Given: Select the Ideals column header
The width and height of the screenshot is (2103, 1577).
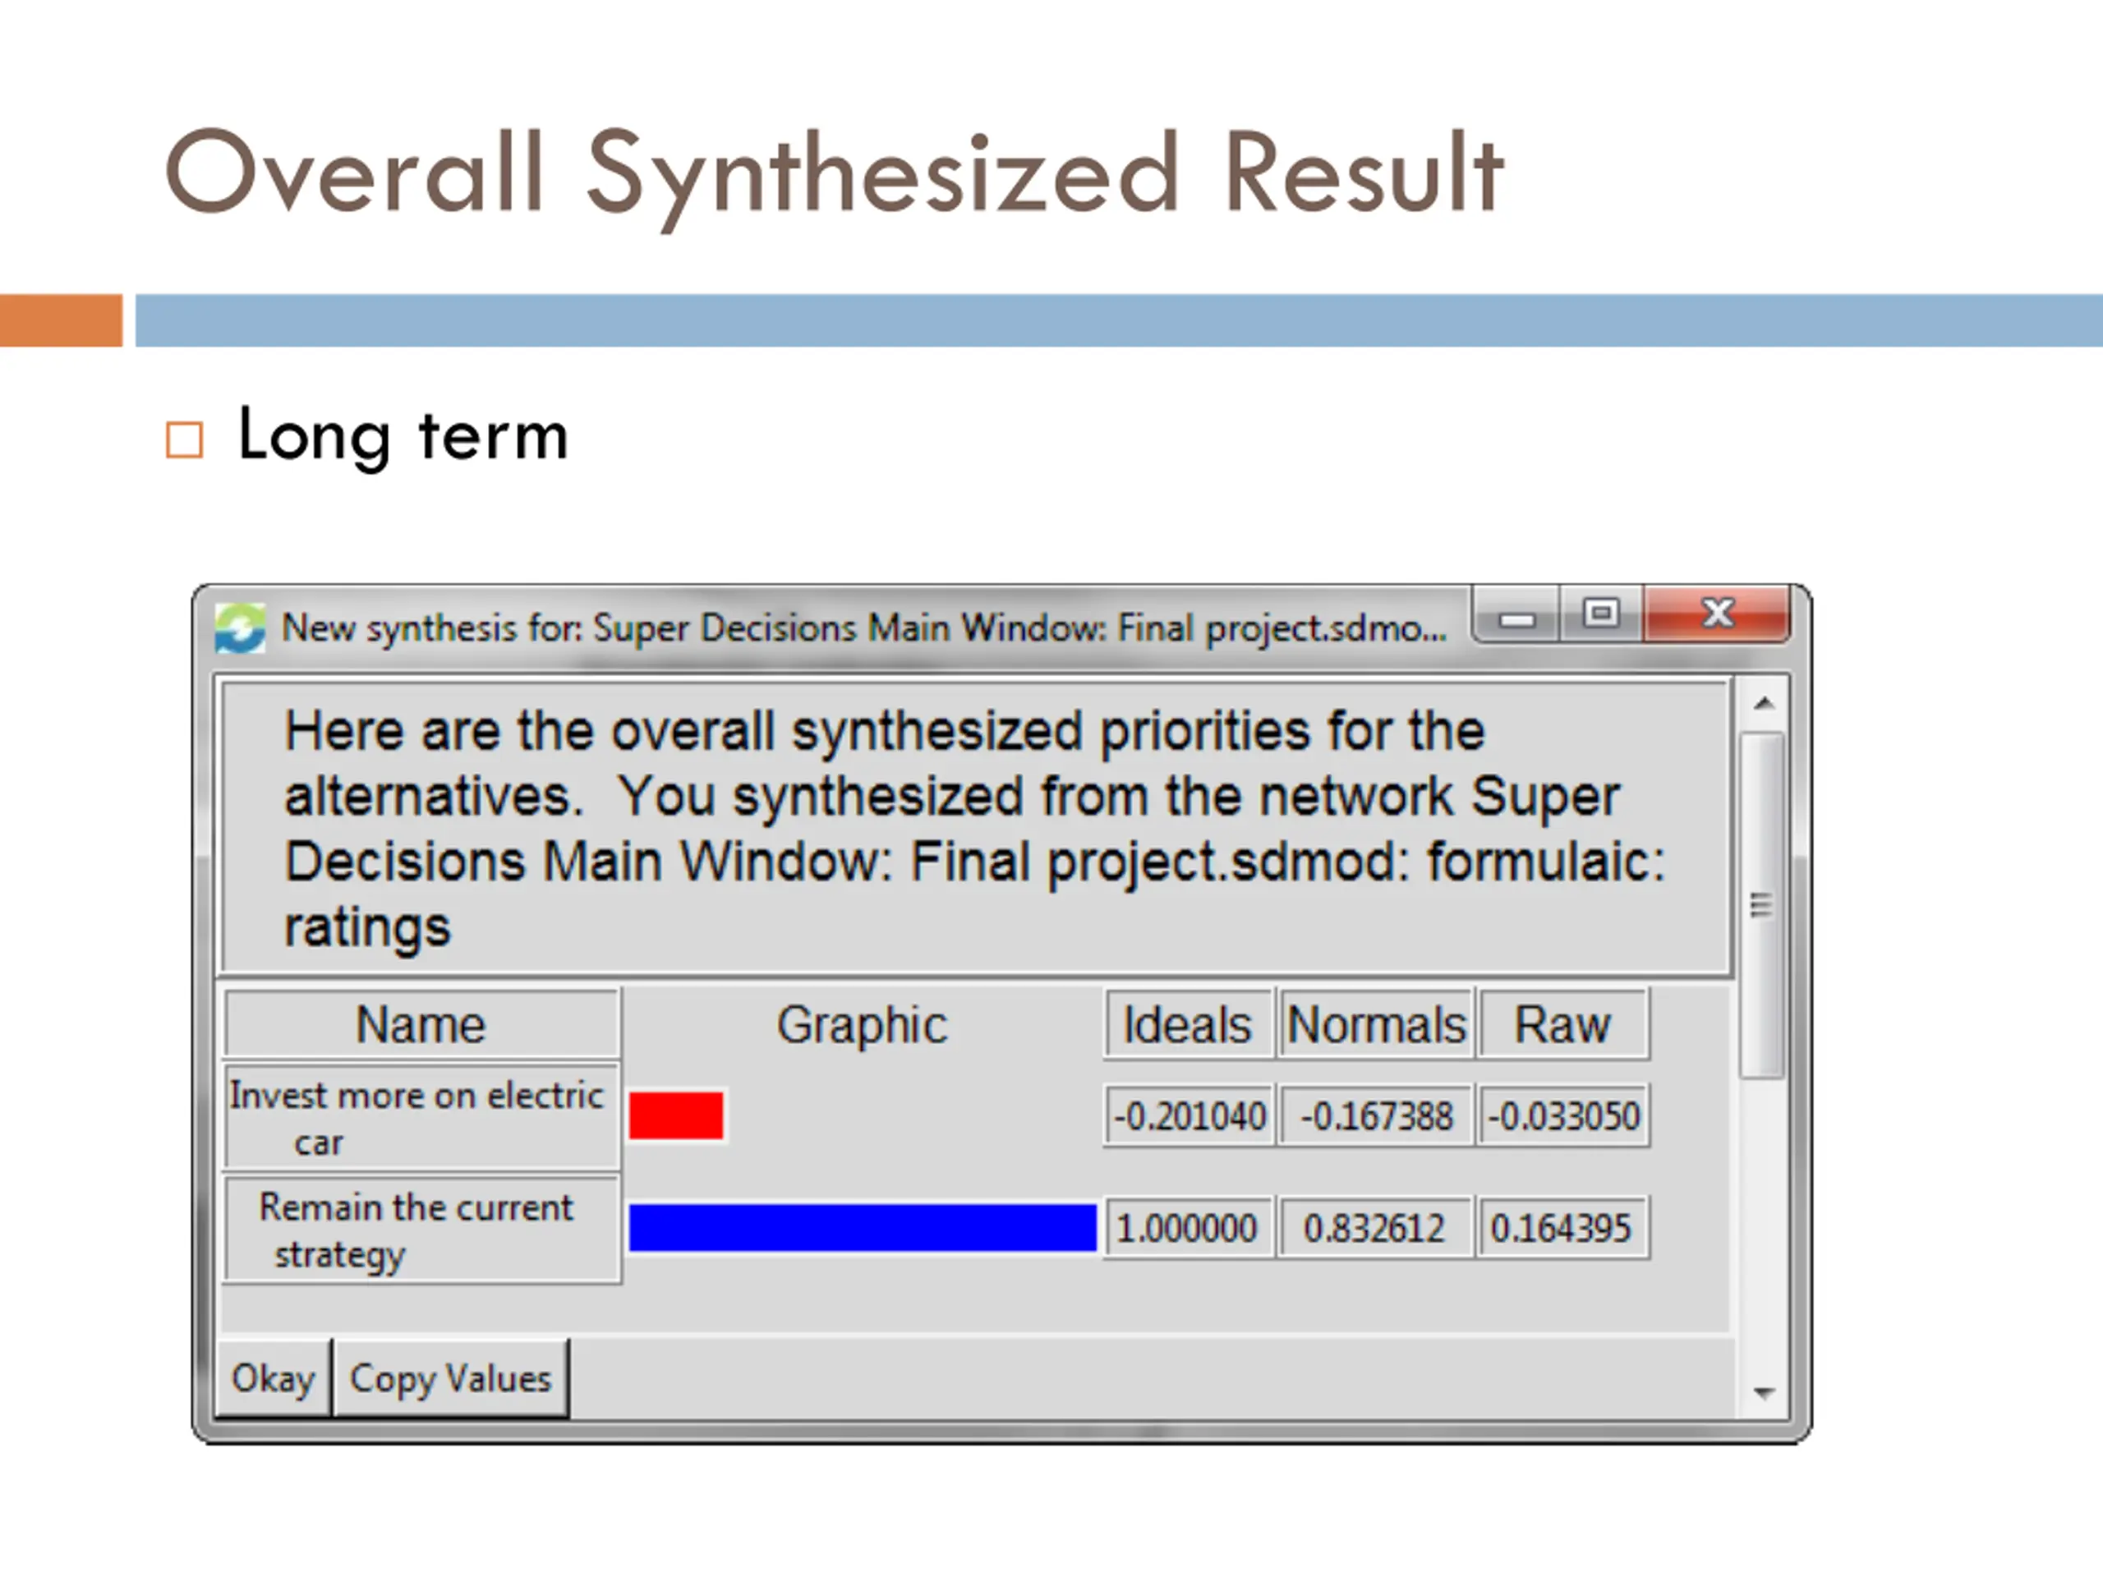Looking at the screenshot, I should (x=1187, y=1025).
